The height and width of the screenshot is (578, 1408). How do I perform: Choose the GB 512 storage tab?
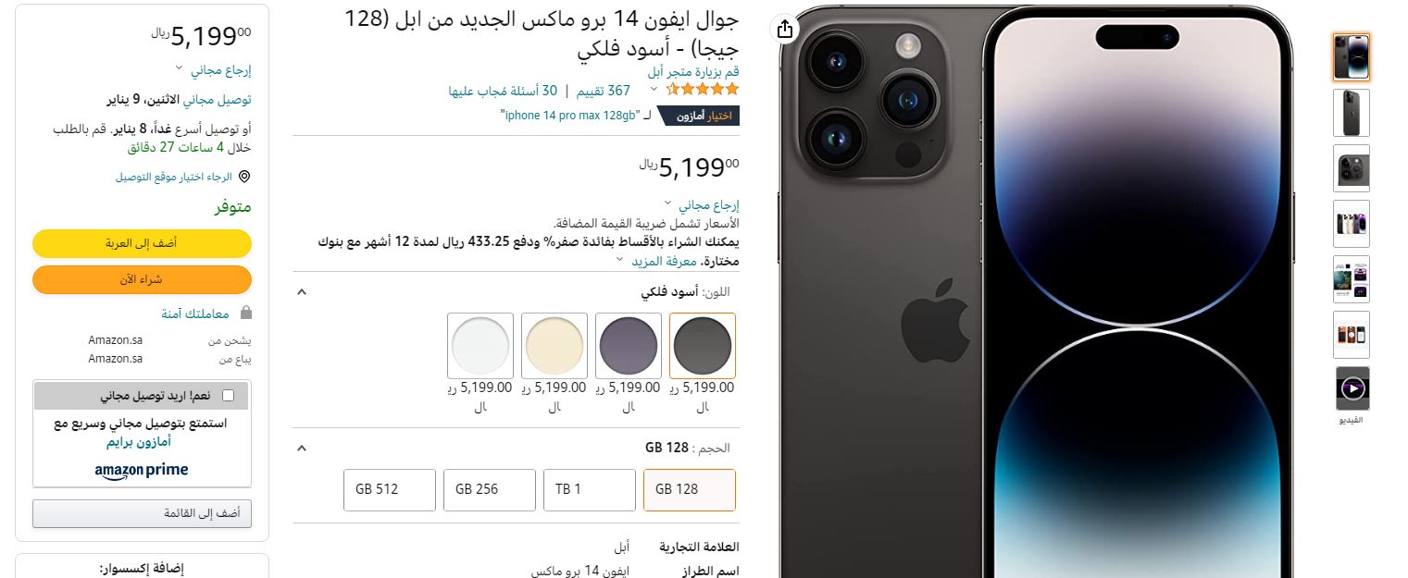click(x=390, y=489)
